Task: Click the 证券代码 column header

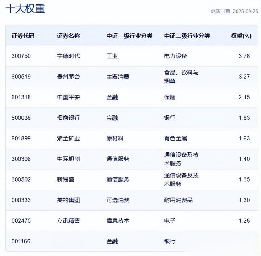Action: pyautogui.click(x=23, y=36)
